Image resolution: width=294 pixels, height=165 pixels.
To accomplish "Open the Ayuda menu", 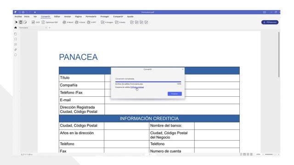I will [130, 16].
